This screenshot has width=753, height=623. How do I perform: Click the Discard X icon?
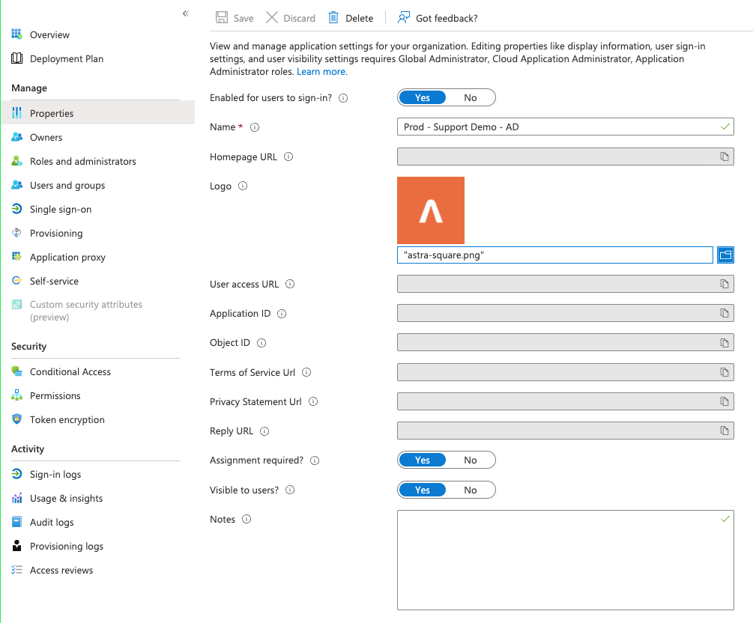coord(272,18)
